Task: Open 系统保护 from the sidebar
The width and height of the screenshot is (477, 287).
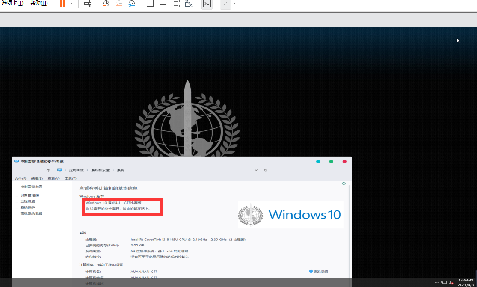Action: point(28,207)
